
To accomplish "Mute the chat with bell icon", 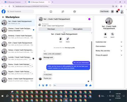I will (105, 34).
